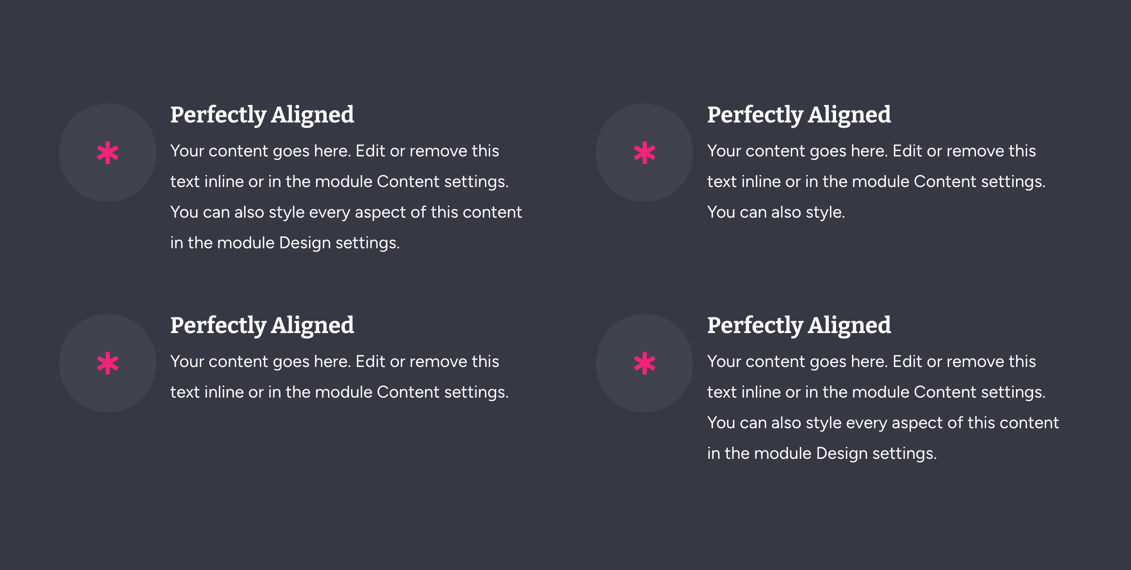
Task: Click 'in the module Design settings.' in top-left blurb
Action: pyautogui.click(x=285, y=243)
